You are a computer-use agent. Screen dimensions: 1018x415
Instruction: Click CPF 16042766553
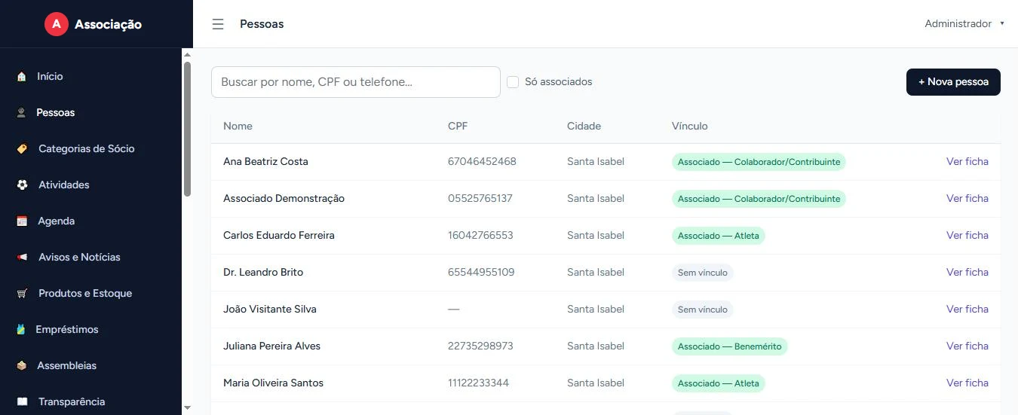[x=480, y=236]
